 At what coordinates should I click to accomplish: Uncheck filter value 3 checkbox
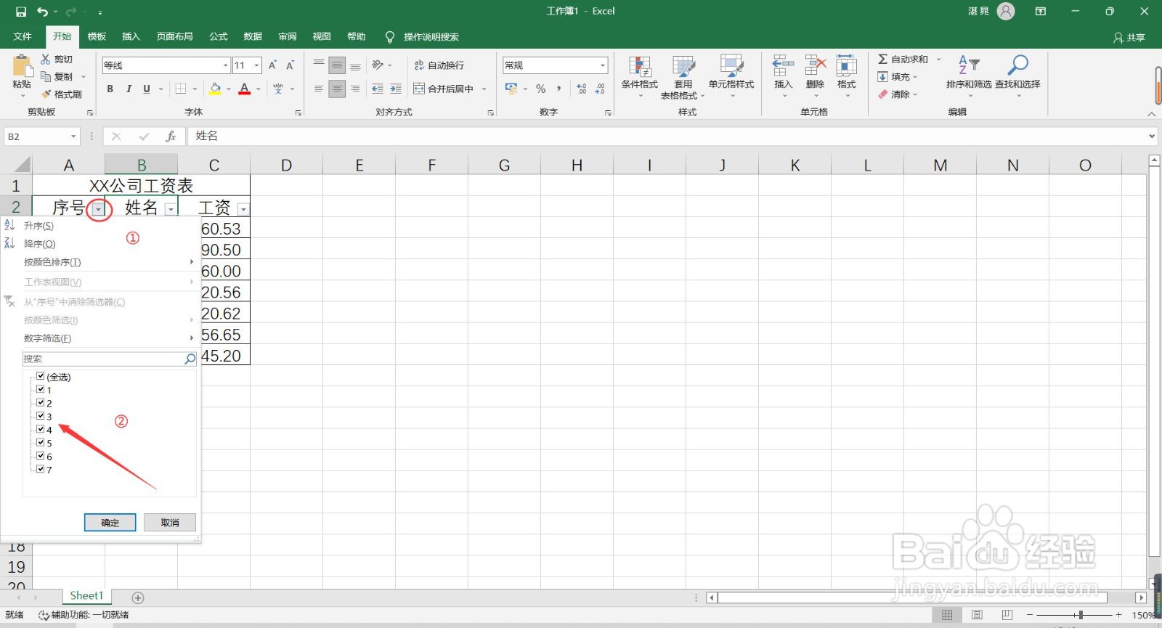pyautogui.click(x=41, y=416)
